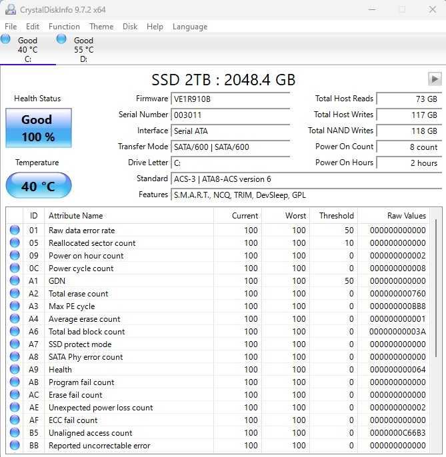Screen dimensions: 446x457
Task: Click status orb of Reported uncorrectable error
Action: coord(15,445)
